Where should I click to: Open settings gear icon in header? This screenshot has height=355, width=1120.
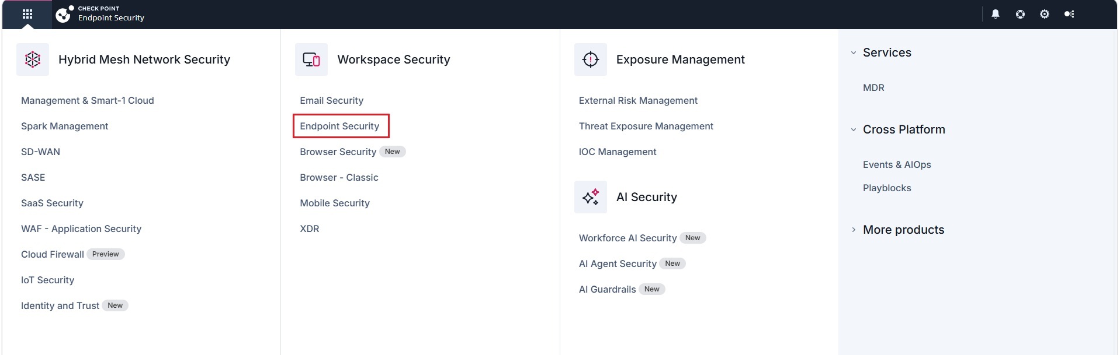click(1045, 14)
